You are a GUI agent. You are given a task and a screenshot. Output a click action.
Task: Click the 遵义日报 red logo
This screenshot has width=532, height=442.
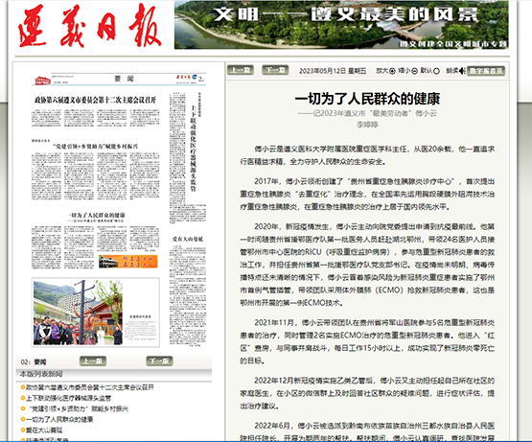pos(89,27)
